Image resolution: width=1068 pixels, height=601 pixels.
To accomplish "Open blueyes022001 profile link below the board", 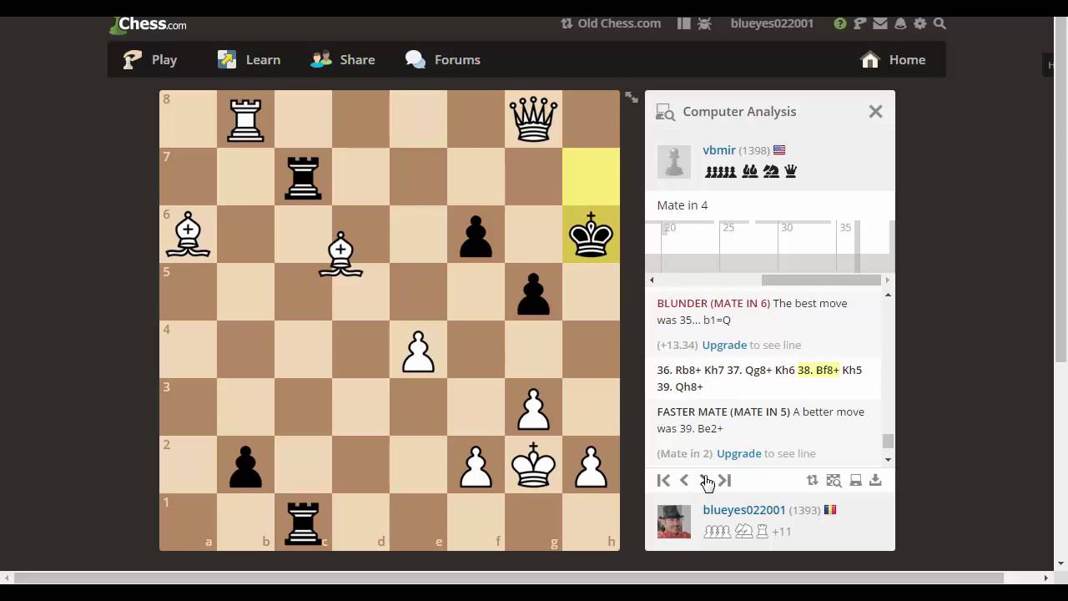I will pos(744,510).
